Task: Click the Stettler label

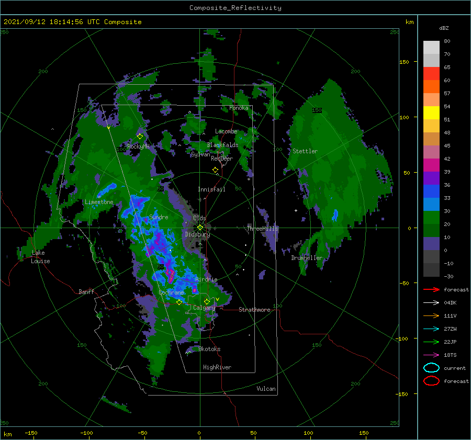Action: pos(305,151)
